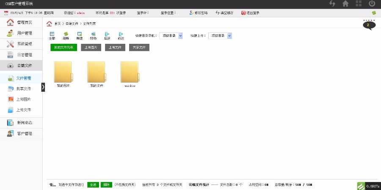Expand 云端文件 in the sidebar
The image size is (381, 190).
21,65
